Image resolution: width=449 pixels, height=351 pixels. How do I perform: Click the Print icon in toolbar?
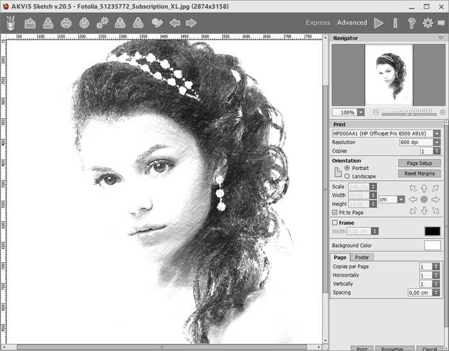pyautogui.click(x=66, y=23)
